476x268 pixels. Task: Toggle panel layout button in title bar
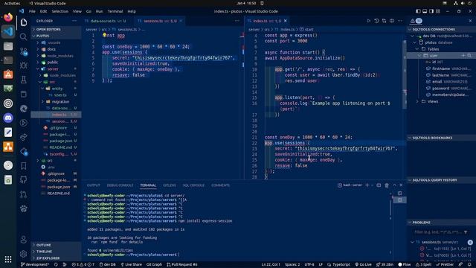click(425, 11)
